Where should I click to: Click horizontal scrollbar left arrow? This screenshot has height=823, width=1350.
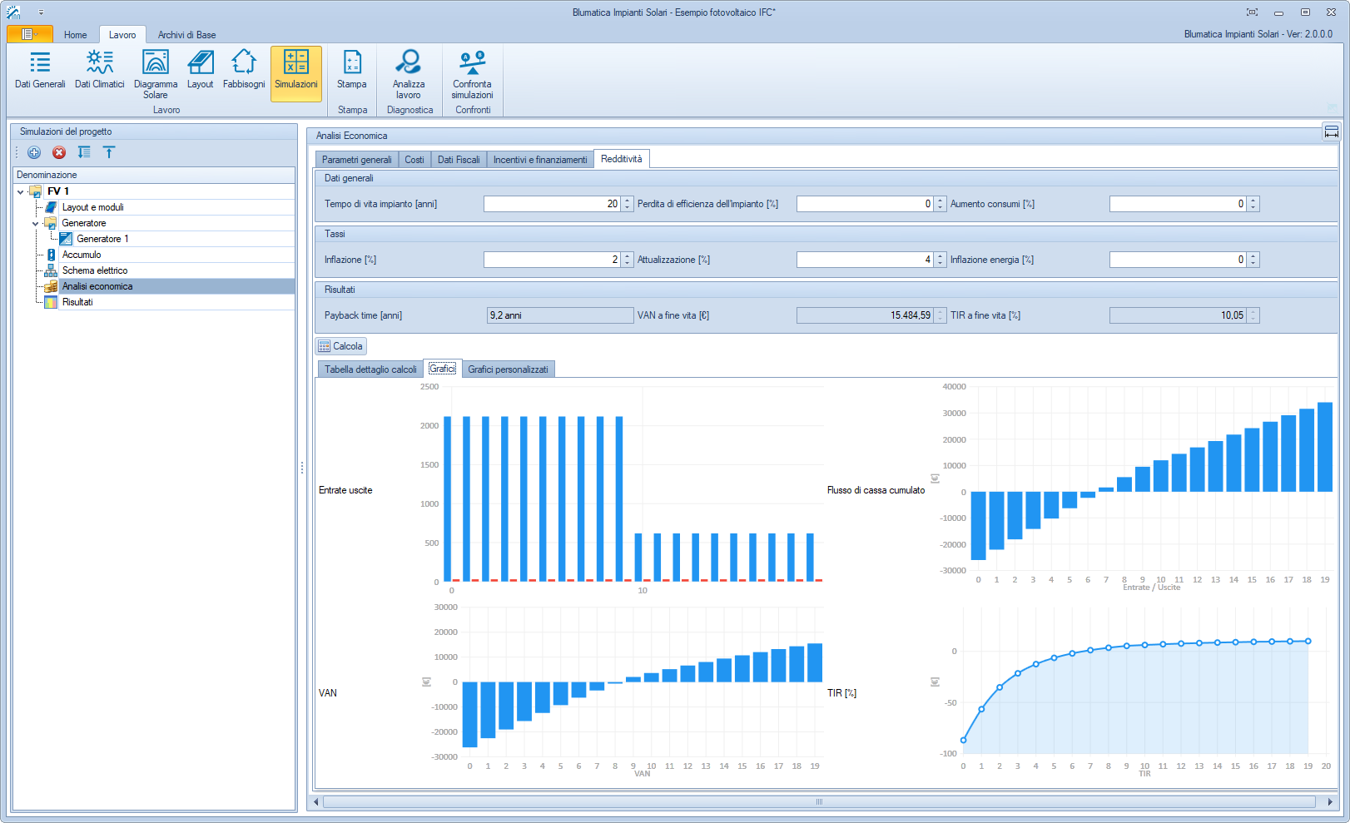[x=315, y=802]
